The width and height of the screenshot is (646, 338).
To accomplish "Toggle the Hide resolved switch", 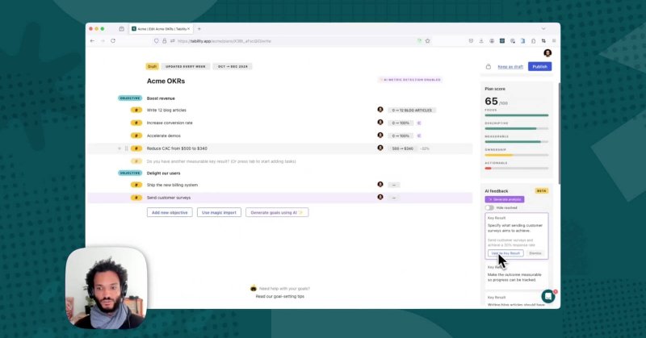I will tap(489, 208).
